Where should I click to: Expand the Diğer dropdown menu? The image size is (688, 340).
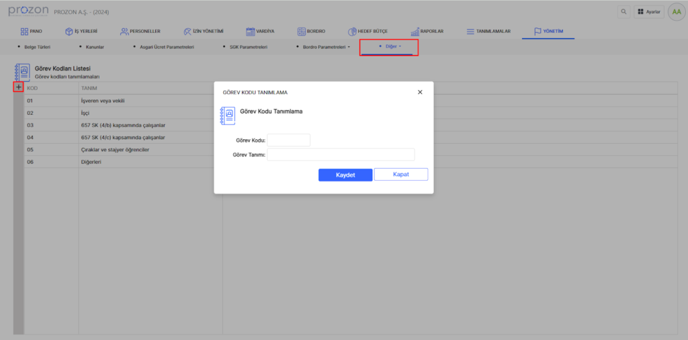point(390,47)
